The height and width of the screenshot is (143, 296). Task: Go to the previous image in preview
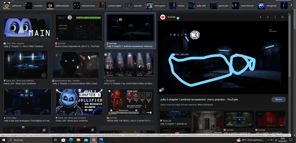point(260,17)
